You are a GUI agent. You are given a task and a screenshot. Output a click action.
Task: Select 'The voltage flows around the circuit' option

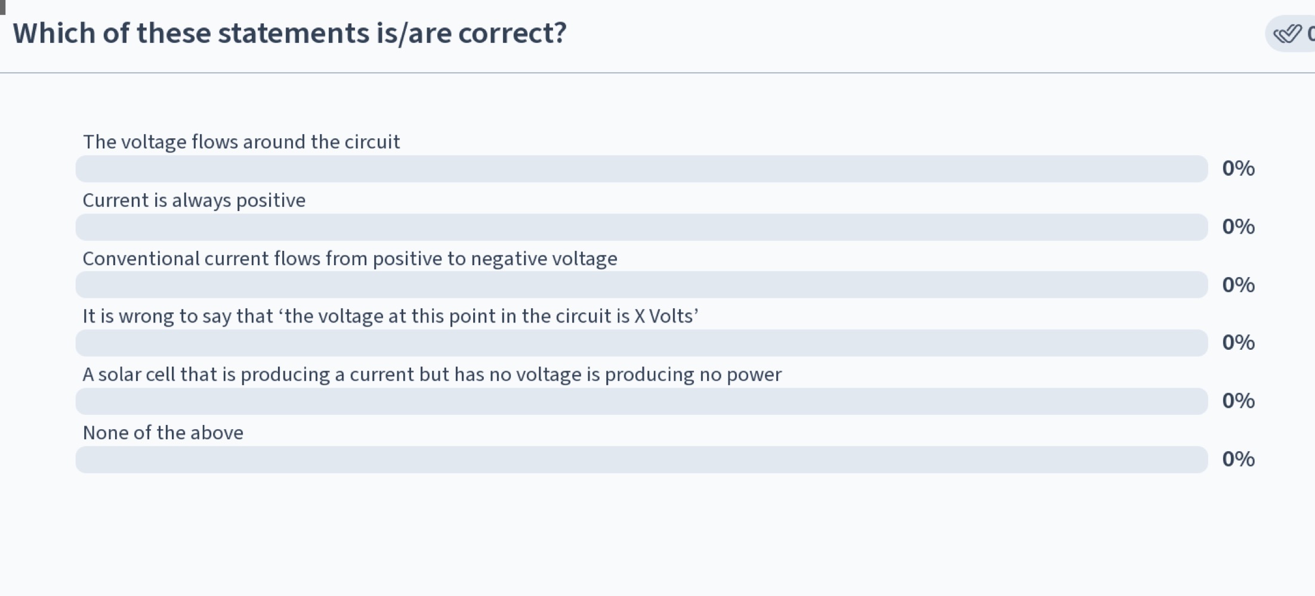[241, 142]
